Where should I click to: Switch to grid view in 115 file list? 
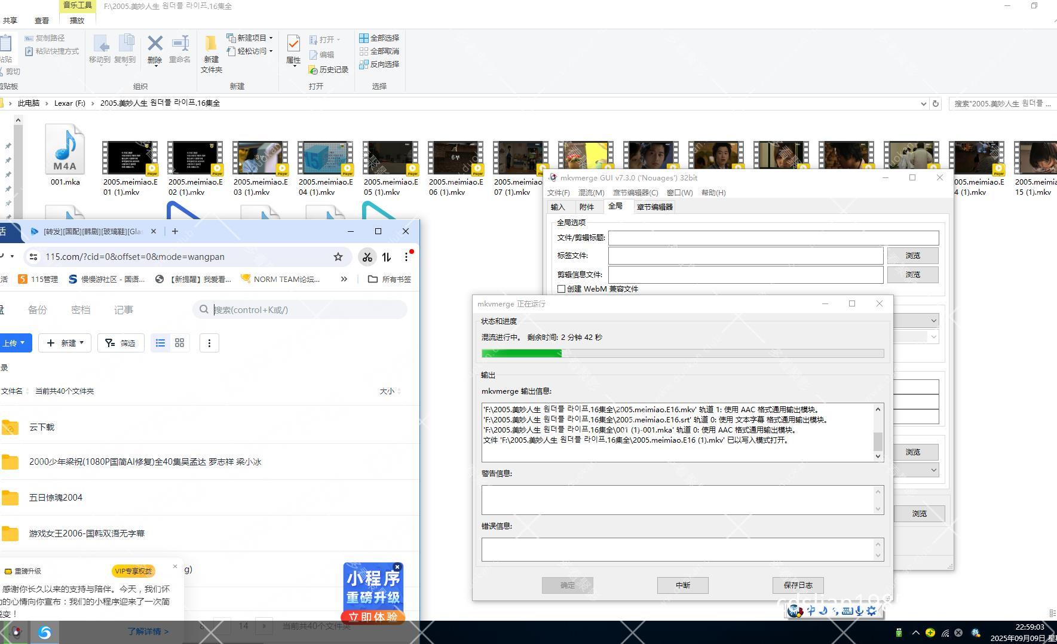click(x=179, y=343)
